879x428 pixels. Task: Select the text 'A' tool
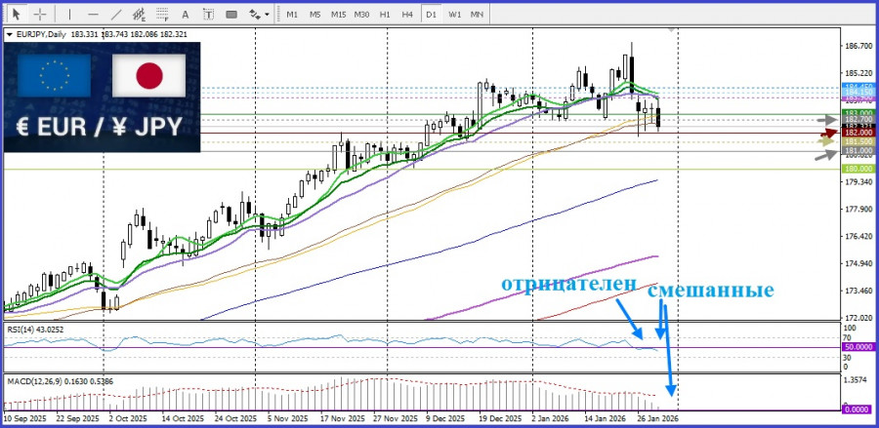[x=186, y=15]
